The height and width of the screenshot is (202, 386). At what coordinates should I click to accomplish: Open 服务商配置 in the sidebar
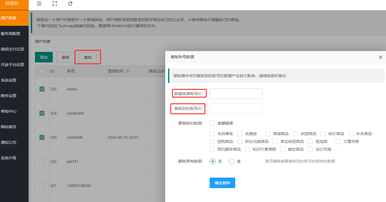(11, 34)
